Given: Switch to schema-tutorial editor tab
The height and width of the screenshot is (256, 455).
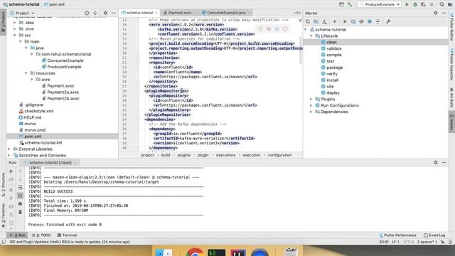Looking at the screenshot, I should [x=139, y=13].
